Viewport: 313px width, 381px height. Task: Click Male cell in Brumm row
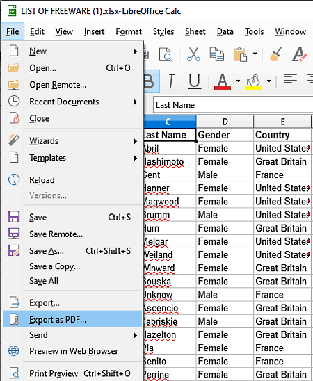225,215
